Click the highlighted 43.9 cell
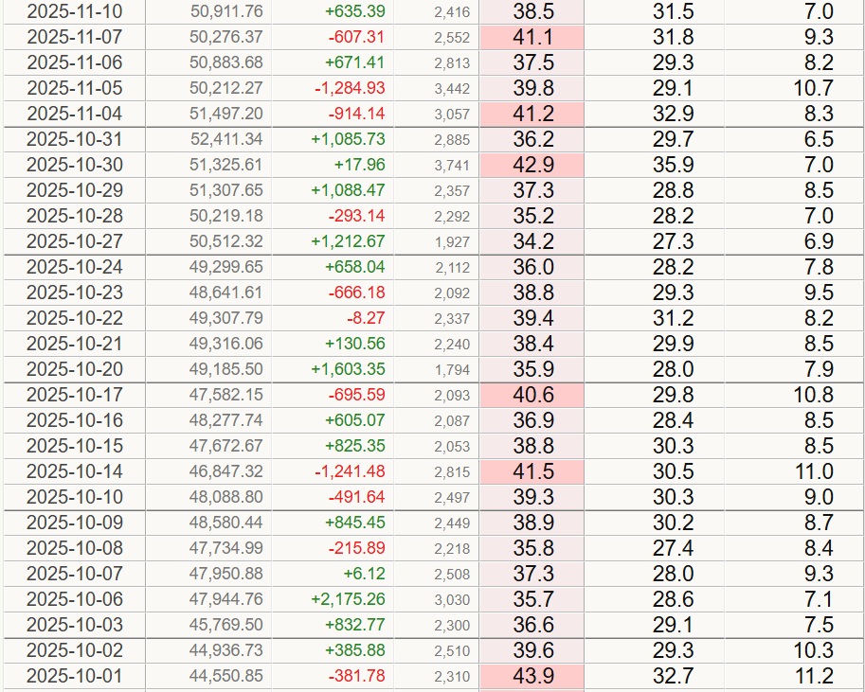 pyautogui.click(x=532, y=676)
